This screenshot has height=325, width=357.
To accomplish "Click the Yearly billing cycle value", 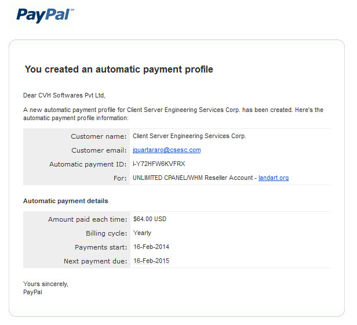I will 142,233.
